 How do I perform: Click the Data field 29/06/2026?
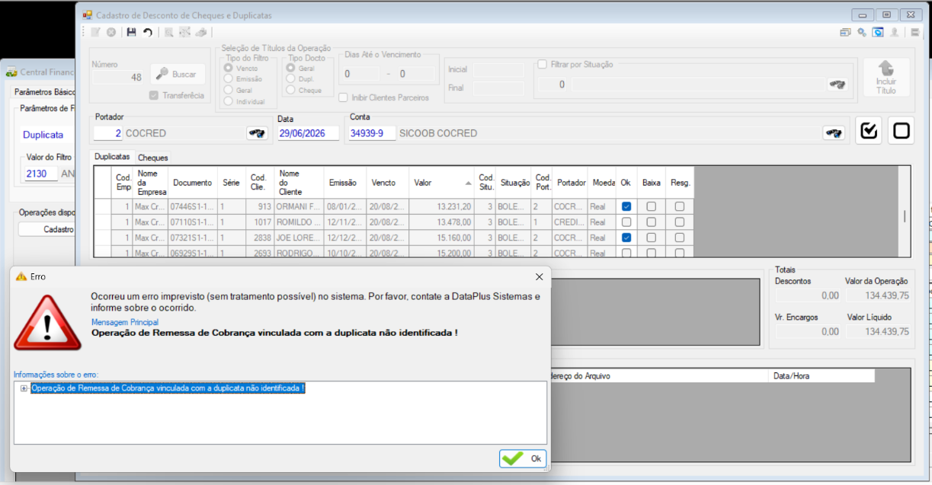301,133
